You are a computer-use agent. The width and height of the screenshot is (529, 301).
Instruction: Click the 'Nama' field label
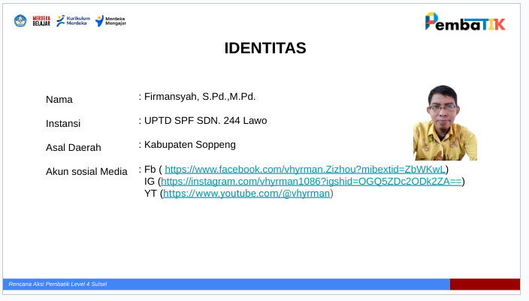click(x=59, y=100)
